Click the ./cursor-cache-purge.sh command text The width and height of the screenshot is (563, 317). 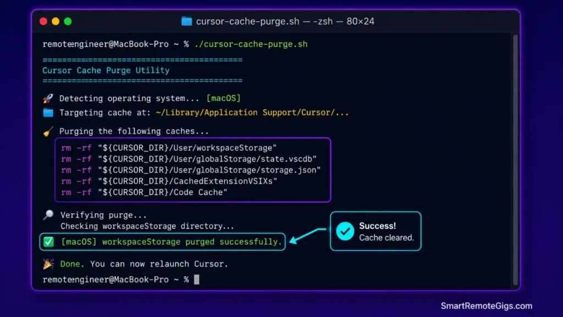pos(251,44)
